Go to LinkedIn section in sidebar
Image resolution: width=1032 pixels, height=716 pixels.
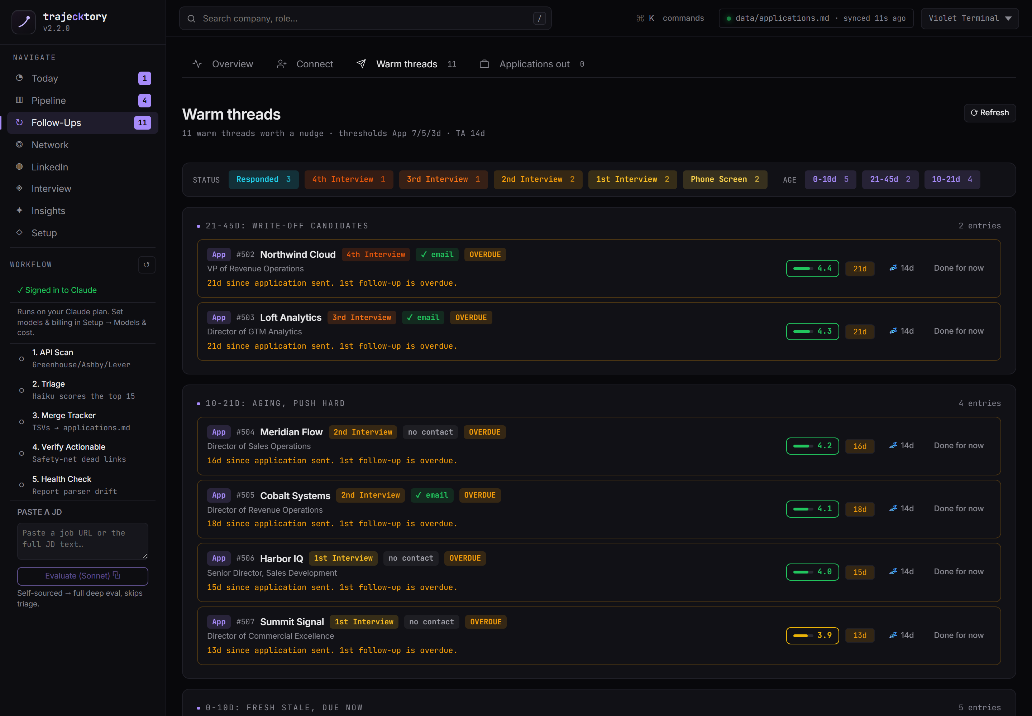[83, 167]
